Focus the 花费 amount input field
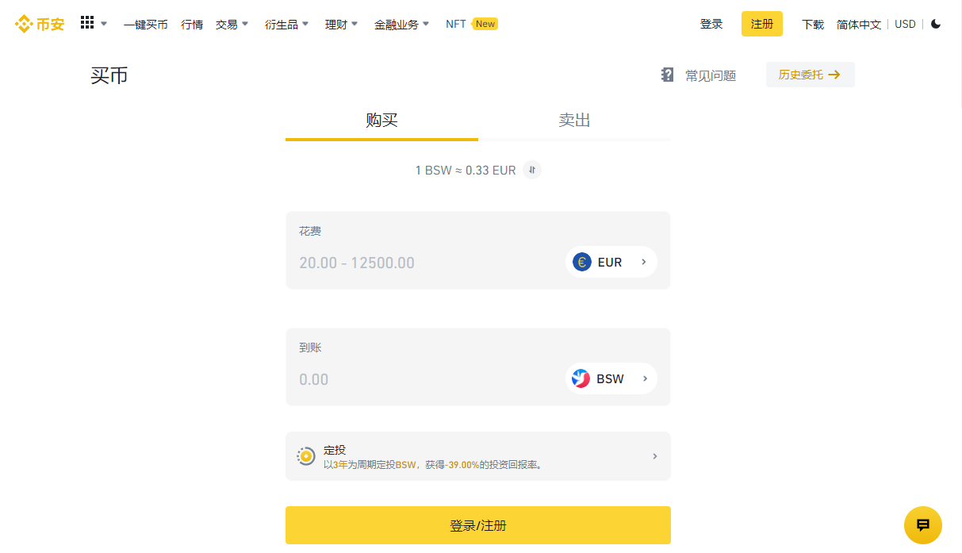Image resolution: width=962 pixels, height=553 pixels. tap(424, 263)
